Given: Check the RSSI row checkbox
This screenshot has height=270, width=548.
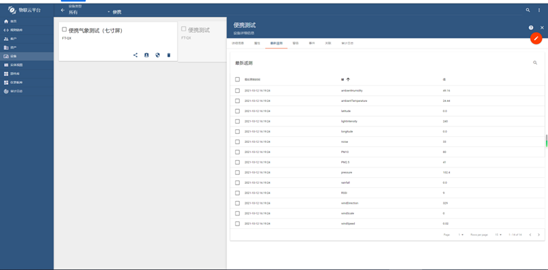Looking at the screenshot, I should [x=237, y=193].
